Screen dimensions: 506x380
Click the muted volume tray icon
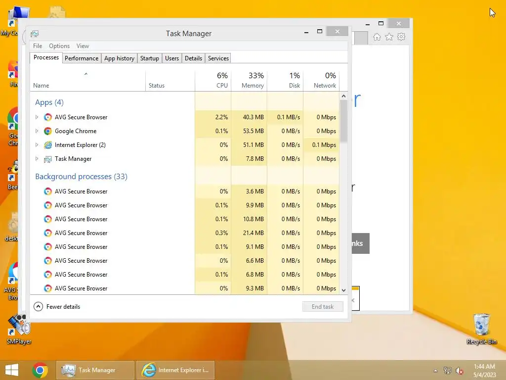[x=460, y=371]
